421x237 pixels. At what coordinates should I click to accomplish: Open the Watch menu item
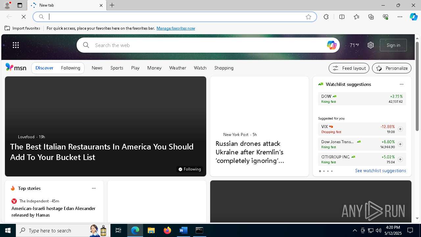[x=200, y=68]
